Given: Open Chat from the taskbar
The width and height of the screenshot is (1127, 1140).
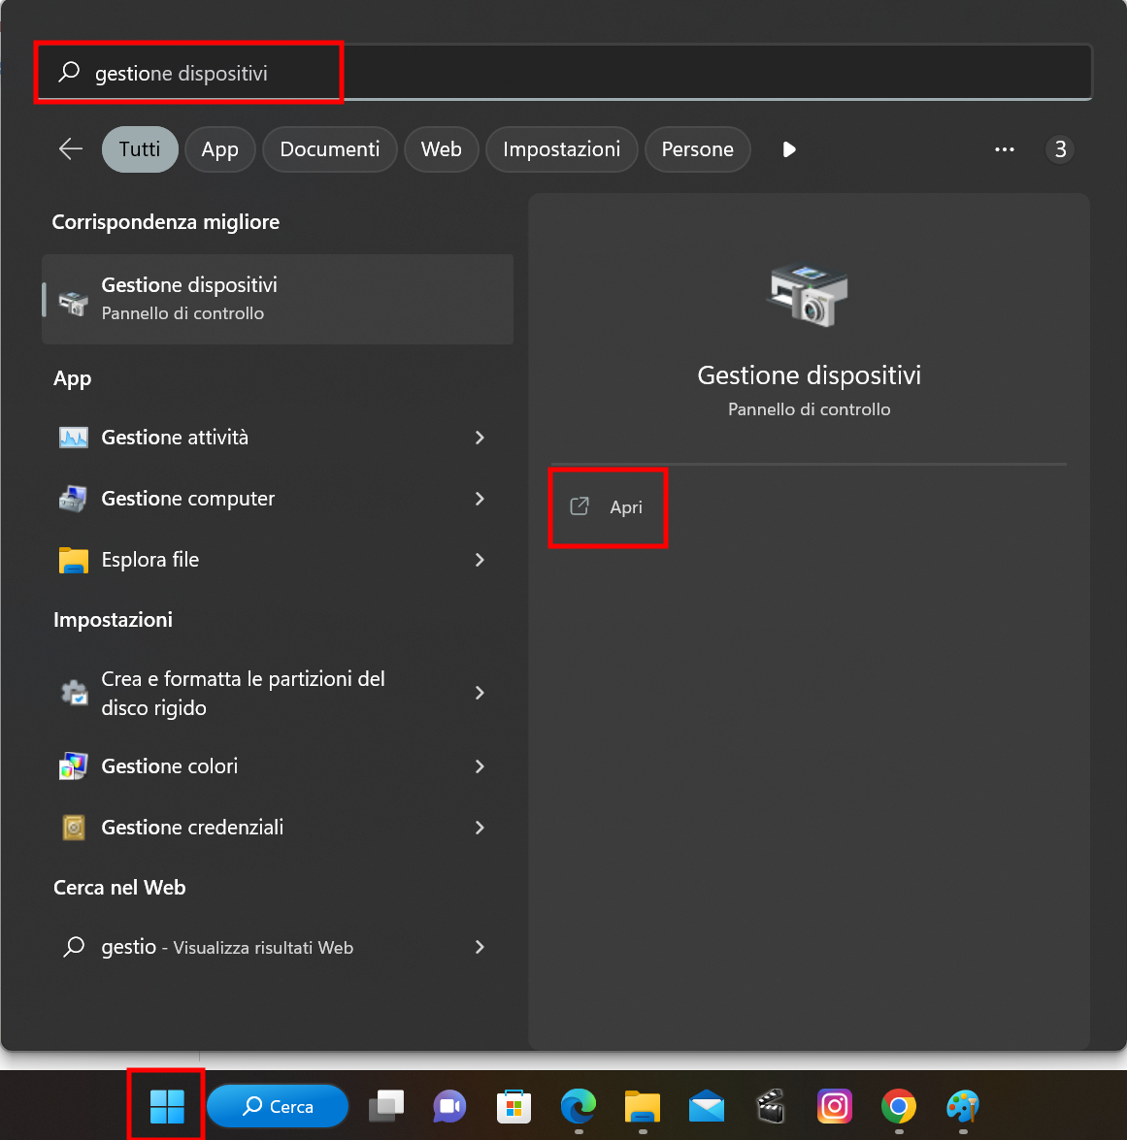Looking at the screenshot, I should 449,1107.
